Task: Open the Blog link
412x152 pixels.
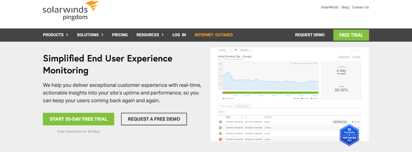Action: (x=345, y=7)
